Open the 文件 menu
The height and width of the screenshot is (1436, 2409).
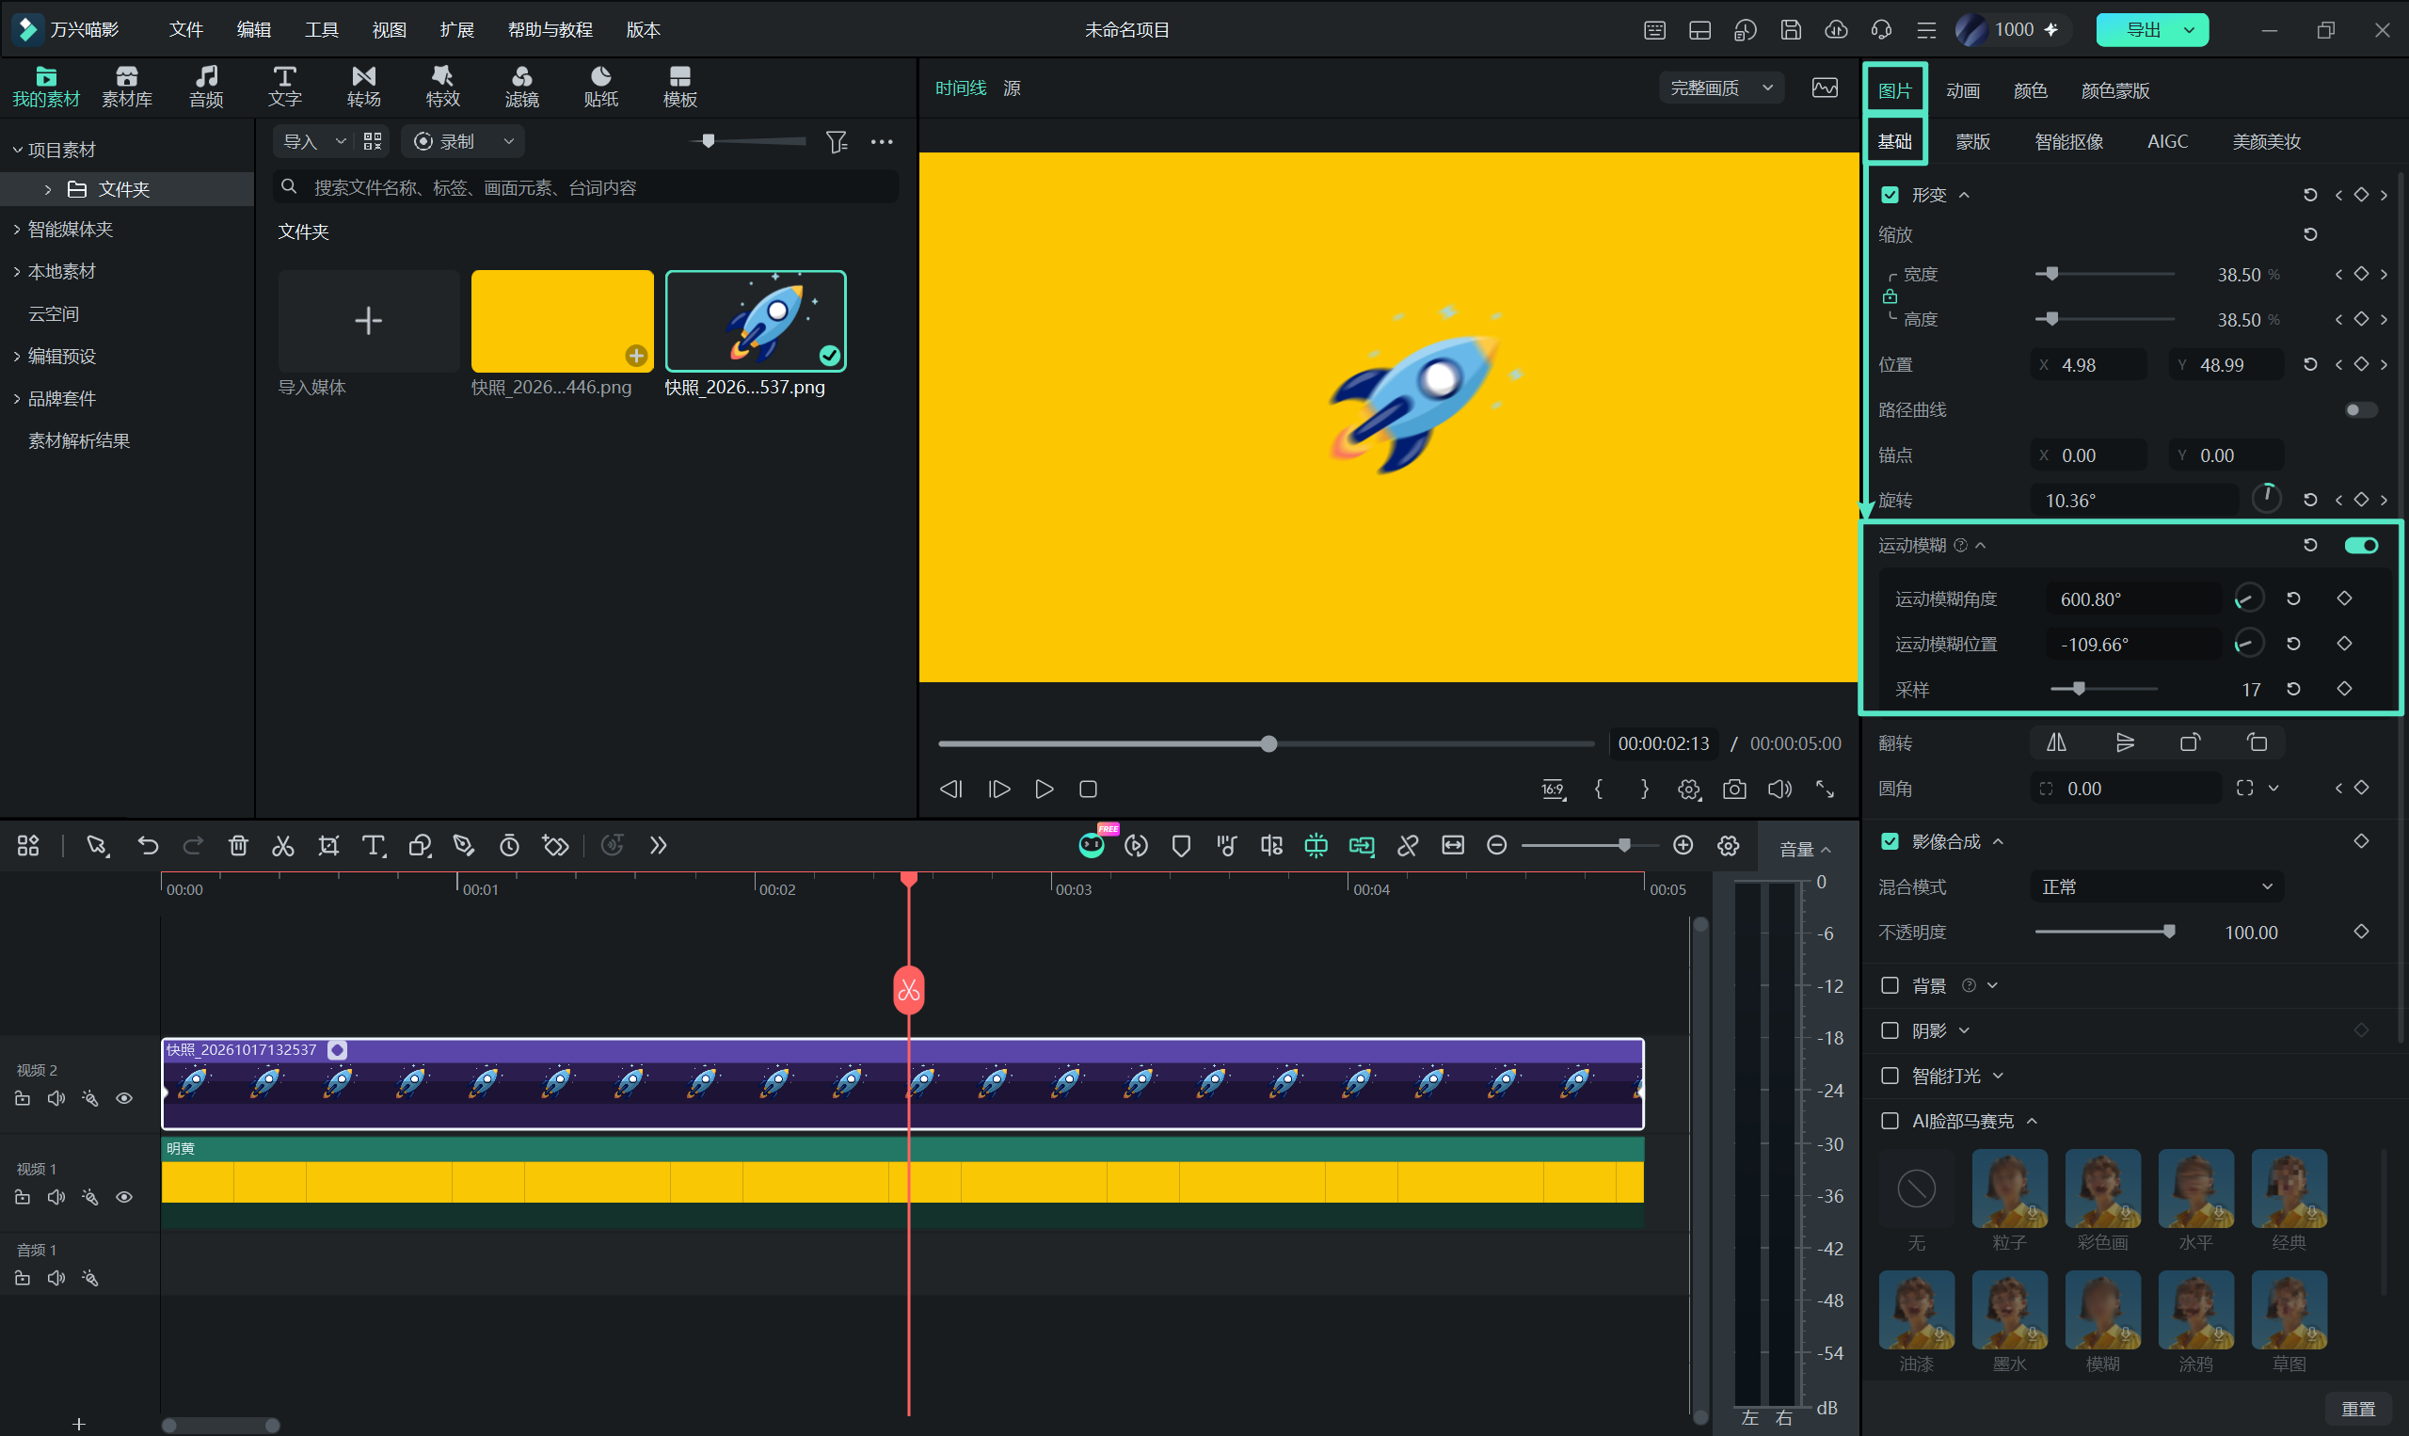[185, 30]
